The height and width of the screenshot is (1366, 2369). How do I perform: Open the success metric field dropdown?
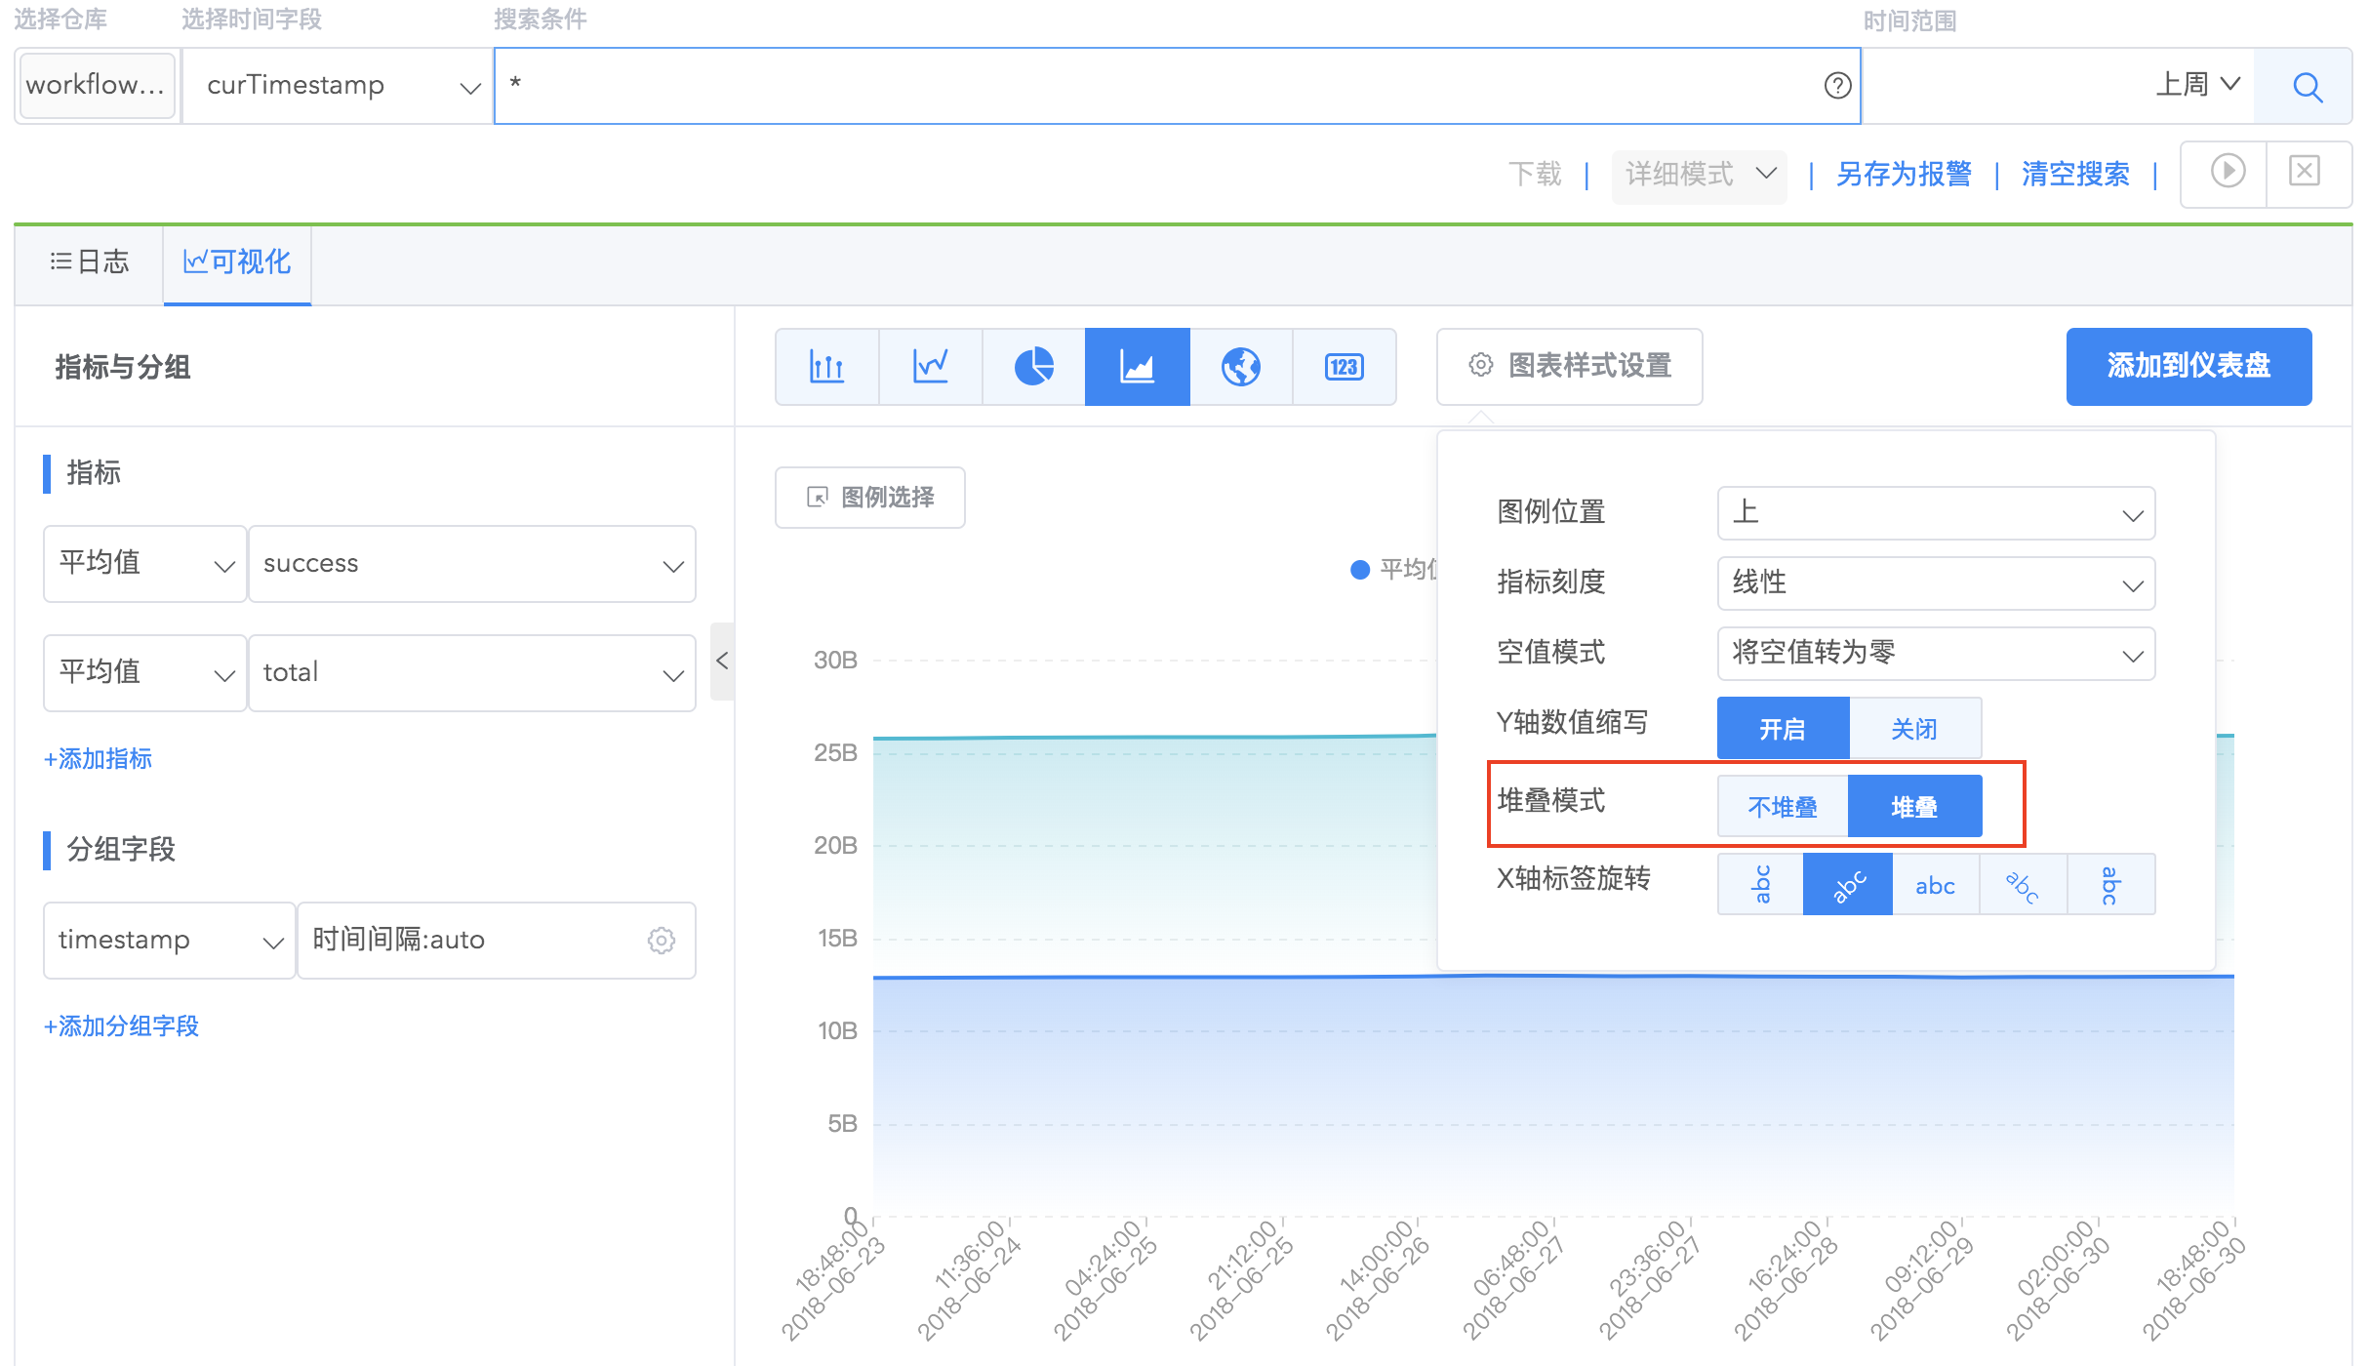(x=472, y=564)
